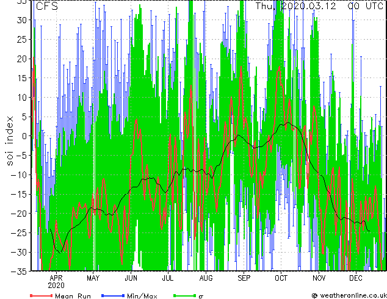The width and height of the screenshot is (387, 299).
Task: Click the AUG month label
Action: coord(206,278)
